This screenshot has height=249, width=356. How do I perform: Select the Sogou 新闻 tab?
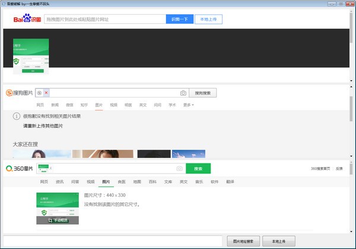click(55, 105)
